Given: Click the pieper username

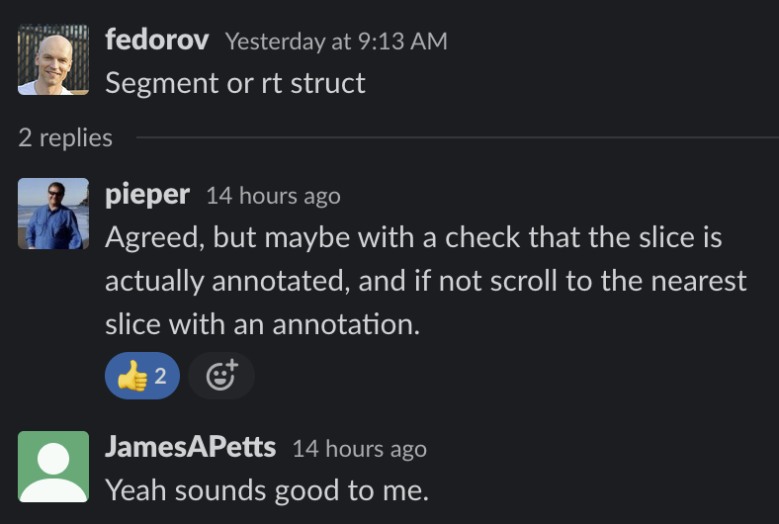Looking at the screenshot, I should [147, 194].
